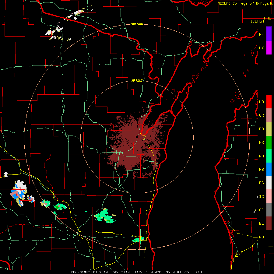Image resolution: width=274 pixels, height=274 pixels.
Task: Click the DS legend label text
Action: [x=261, y=183]
